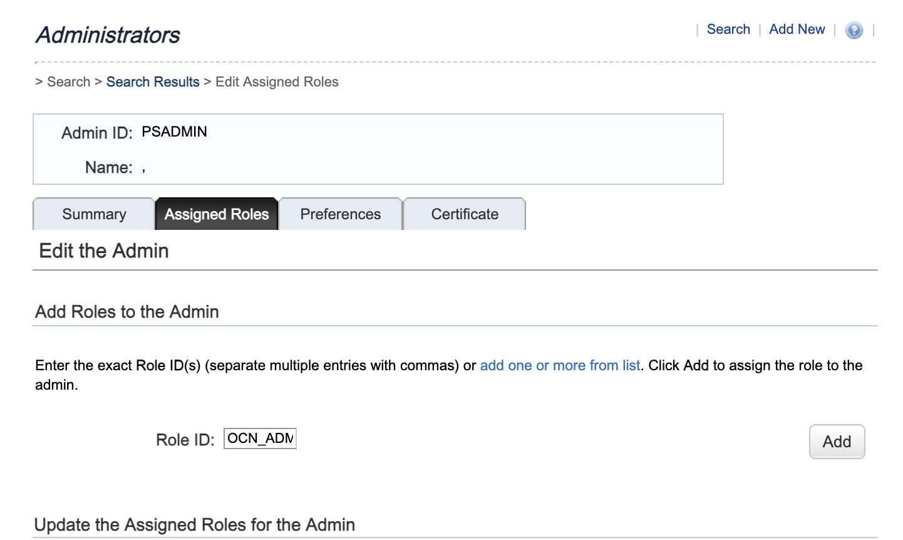Switch to the Summary tab
903x540 pixels.
pyautogui.click(x=93, y=214)
